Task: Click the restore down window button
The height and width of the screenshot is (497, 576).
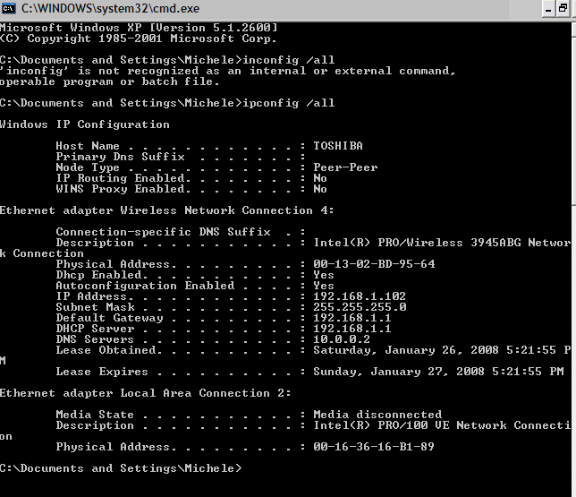Action: (x=563, y=9)
